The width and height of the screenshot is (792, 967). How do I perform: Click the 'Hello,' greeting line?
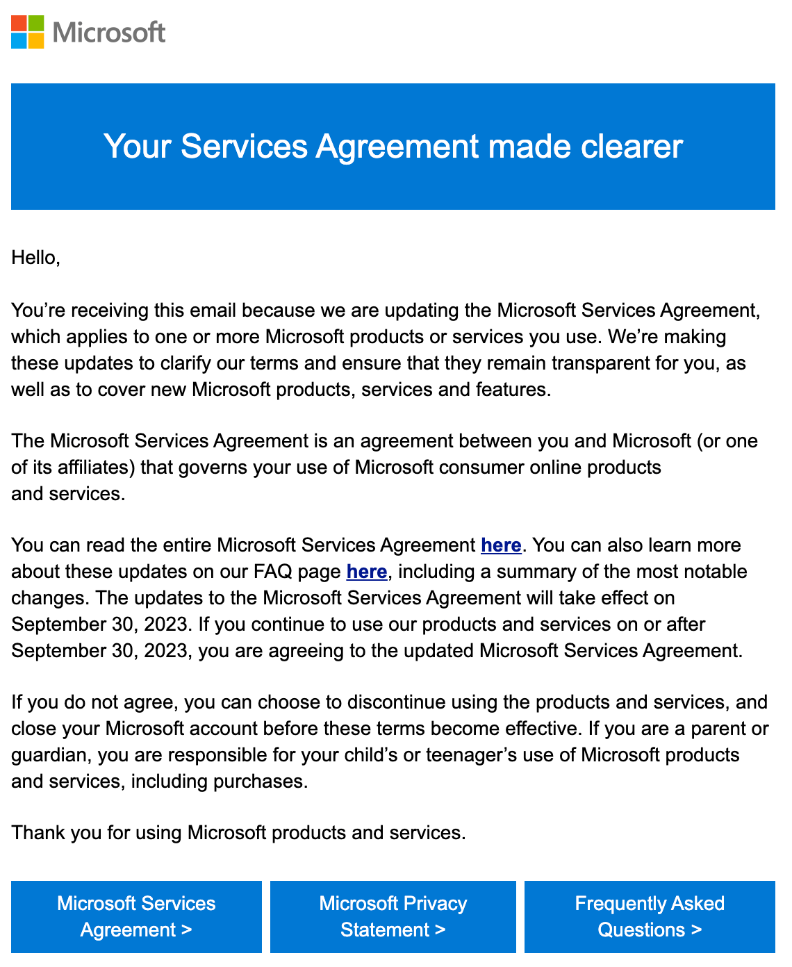click(x=36, y=258)
